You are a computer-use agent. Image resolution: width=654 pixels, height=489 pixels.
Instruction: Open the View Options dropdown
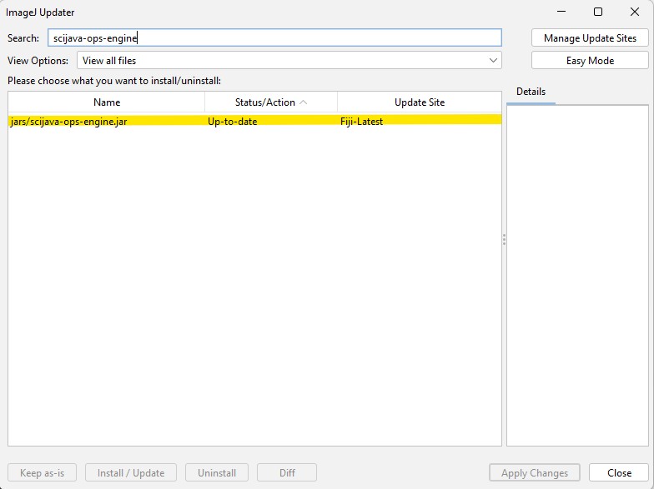coord(289,60)
